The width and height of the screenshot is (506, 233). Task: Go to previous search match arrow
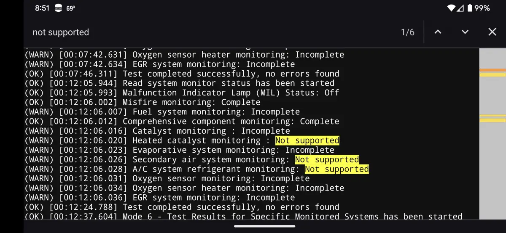(438, 32)
